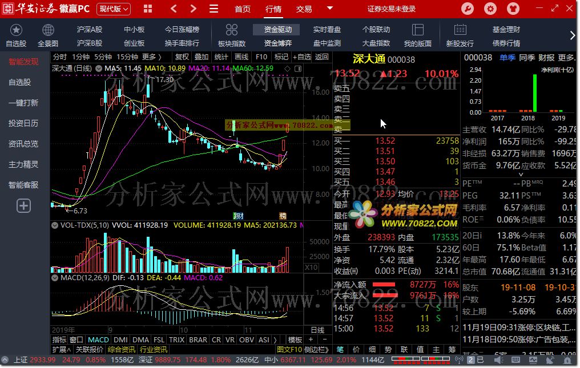Toggle the round check icon next to 深大通(日线)
The width and height of the screenshot is (580, 368).
(99, 68)
